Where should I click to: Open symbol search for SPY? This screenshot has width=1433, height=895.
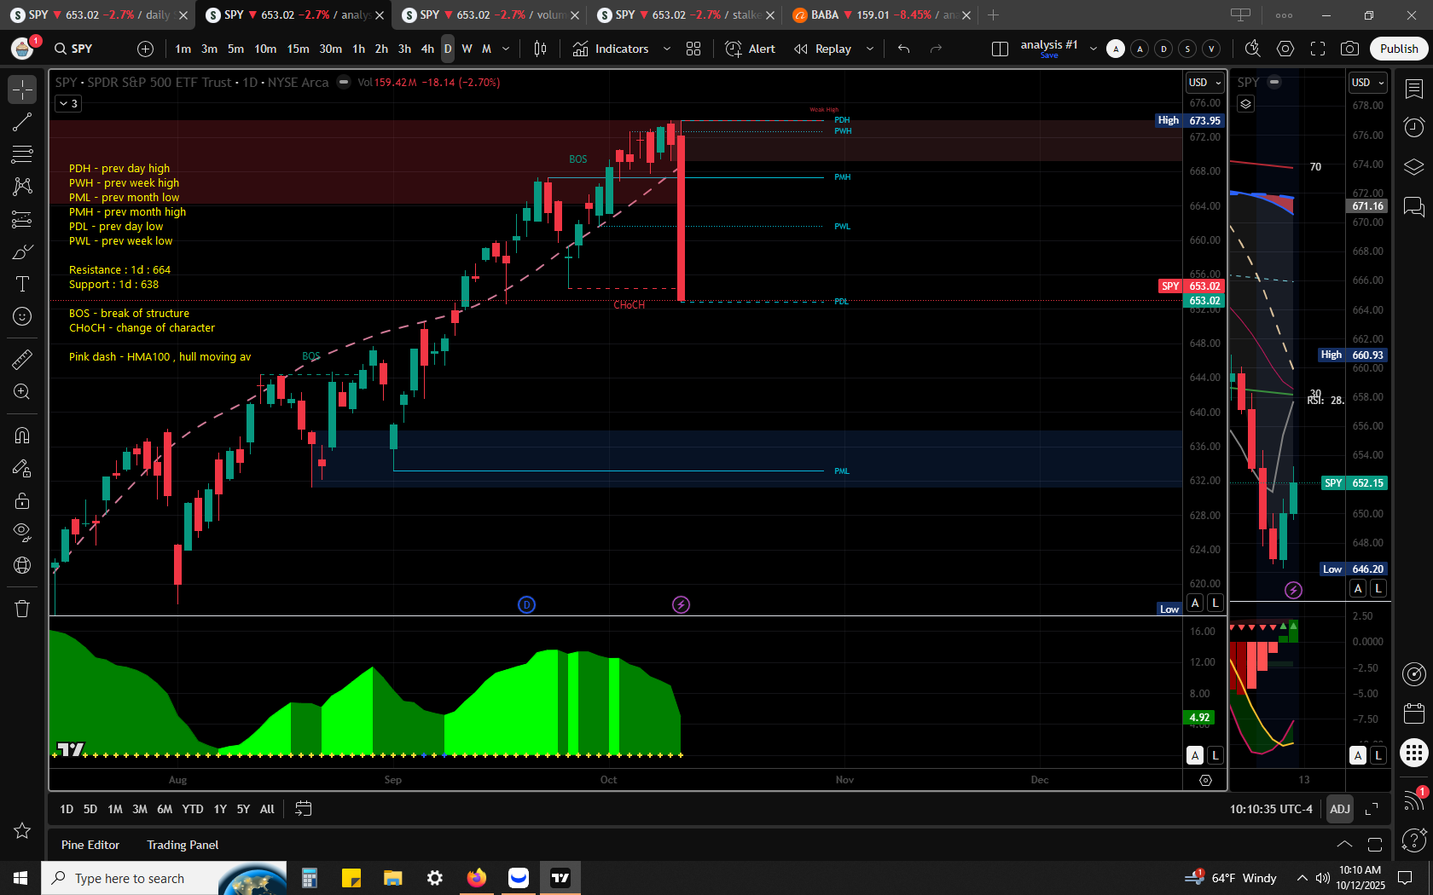(x=73, y=49)
